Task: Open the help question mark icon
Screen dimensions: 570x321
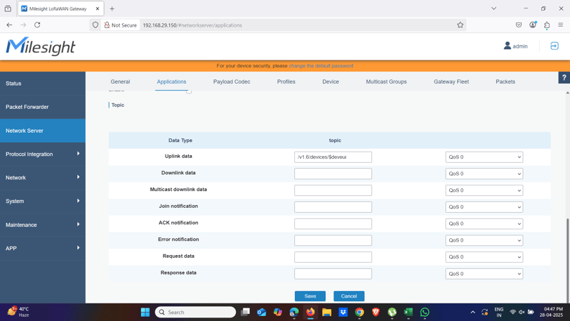Action: coord(564,77)
